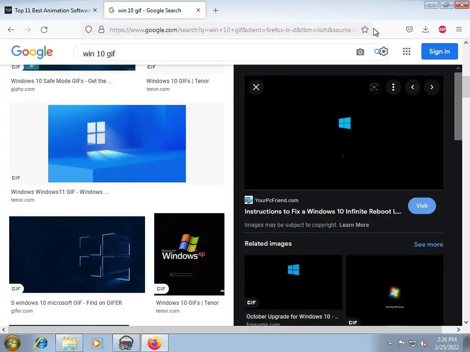Open the Windows XP logo GIF thumbnail
The width and height of the screenshot is (470, 352).
[x=189, y=254]
